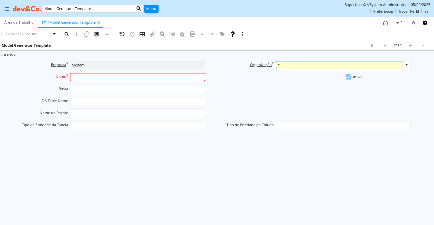The image size is (434, 225).
Task: Close the Model Generator Template tab
Action: (x=99, y=23)
